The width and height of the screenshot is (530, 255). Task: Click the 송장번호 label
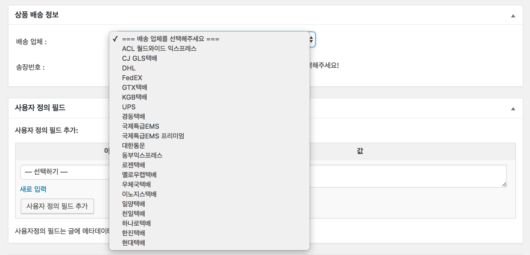[30, 67]
